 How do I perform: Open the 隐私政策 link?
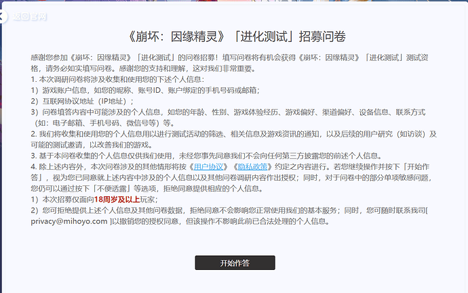(252, 166)
